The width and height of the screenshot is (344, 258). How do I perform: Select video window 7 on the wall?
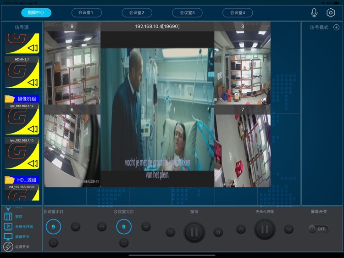click(243, 146)
